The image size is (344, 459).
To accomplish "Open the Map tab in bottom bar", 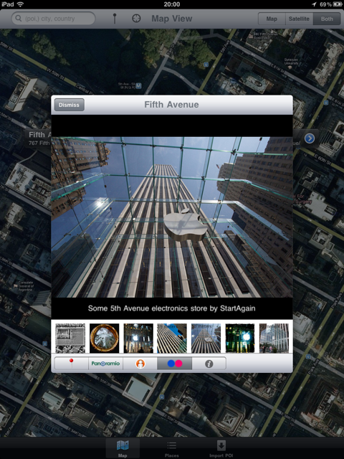I will coord(123,448).
